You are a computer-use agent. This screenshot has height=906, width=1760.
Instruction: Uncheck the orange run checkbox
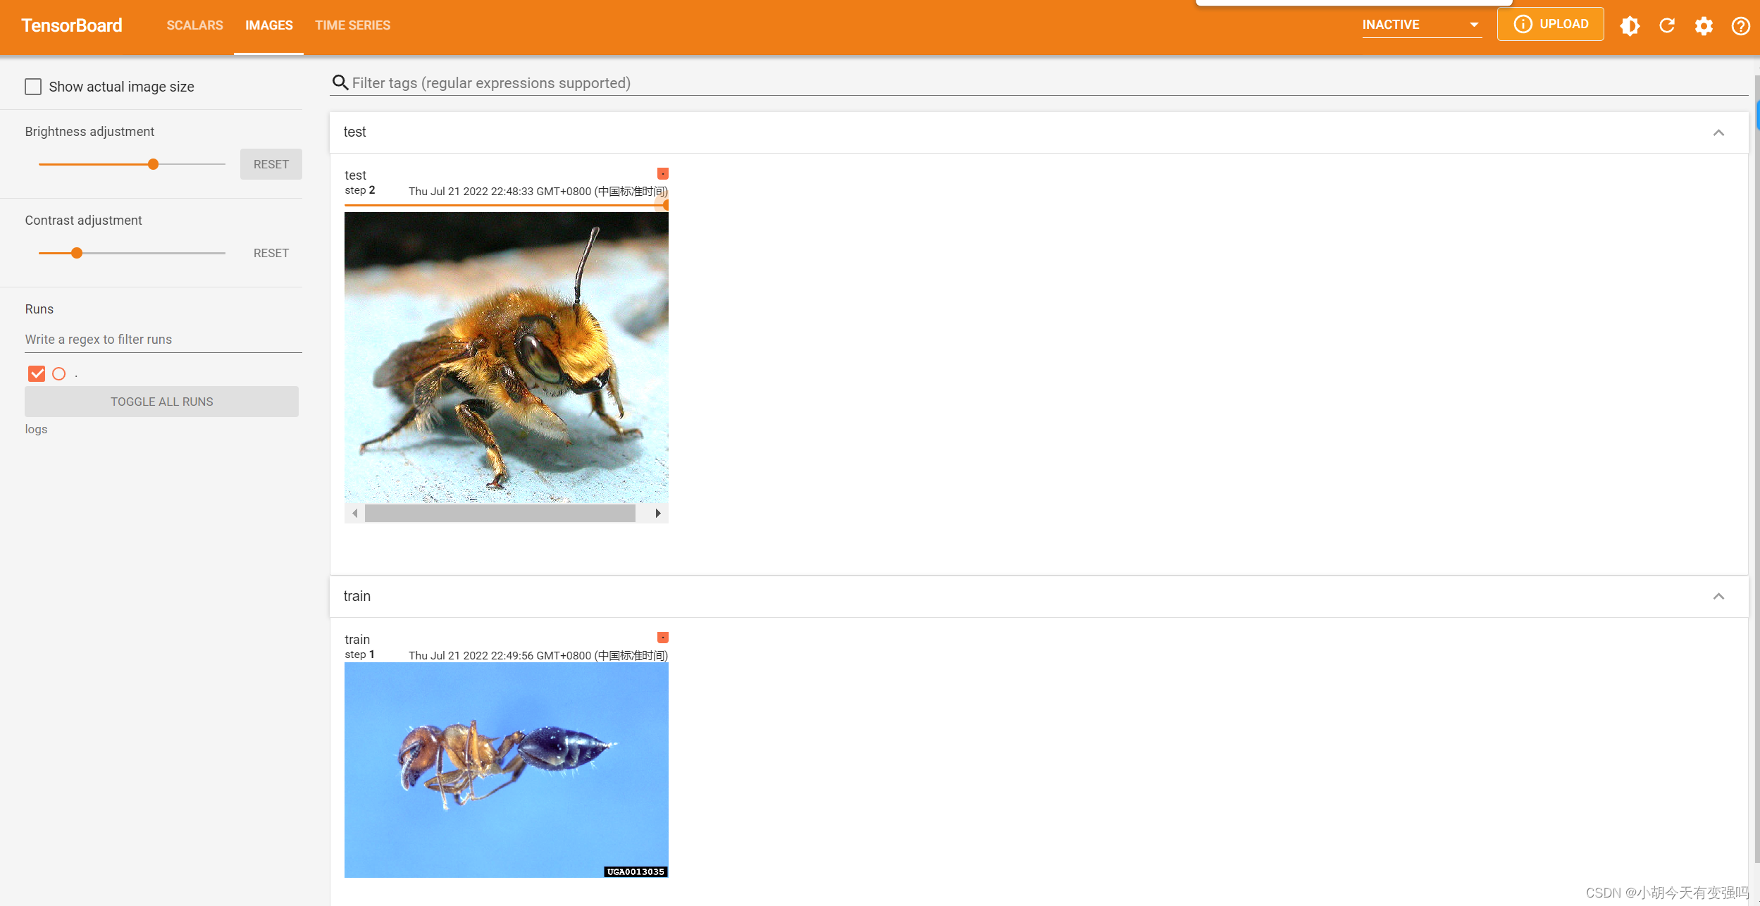point(37,373)
